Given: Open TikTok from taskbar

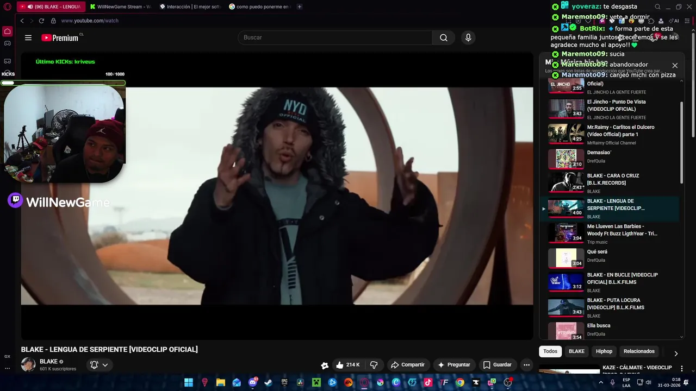Looking at the screenshot, I should pyautogui.click(x=428, y=382).
